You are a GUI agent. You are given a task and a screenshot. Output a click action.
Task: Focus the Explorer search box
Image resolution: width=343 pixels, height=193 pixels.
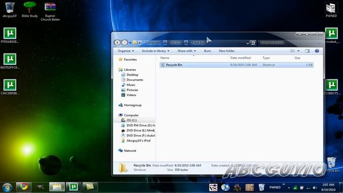point(289,43)
